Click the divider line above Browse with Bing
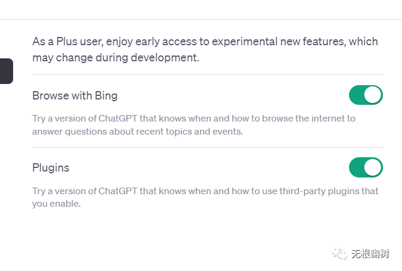 point(207,75)
